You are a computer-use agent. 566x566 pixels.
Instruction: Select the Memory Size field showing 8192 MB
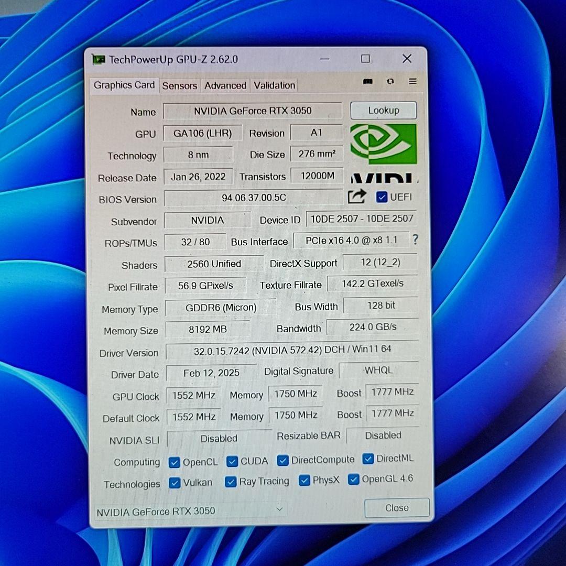(x=208, y=329)
